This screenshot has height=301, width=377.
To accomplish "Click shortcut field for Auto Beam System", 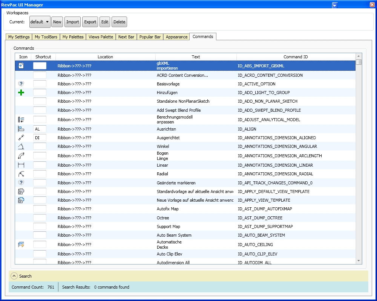I will [x=40, y=235].
